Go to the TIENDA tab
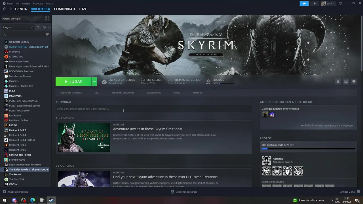This screenshot has height=204, width=363. [21, 9]
